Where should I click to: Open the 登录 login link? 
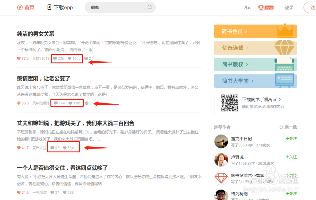coord(289,8)
